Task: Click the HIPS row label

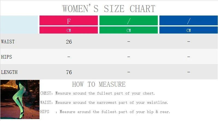Action: (x=6, y=57)
